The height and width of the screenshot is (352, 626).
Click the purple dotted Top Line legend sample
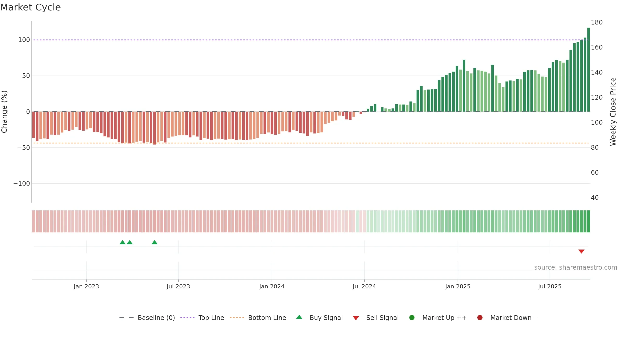(187, 318)
